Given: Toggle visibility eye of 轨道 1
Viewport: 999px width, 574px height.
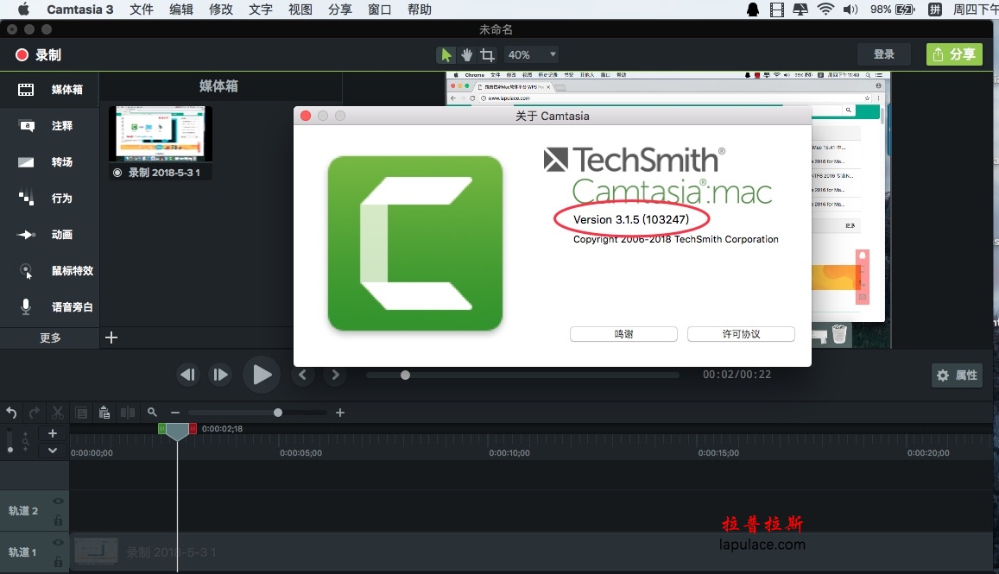Looking at the screenshot, I should (58, 543).
